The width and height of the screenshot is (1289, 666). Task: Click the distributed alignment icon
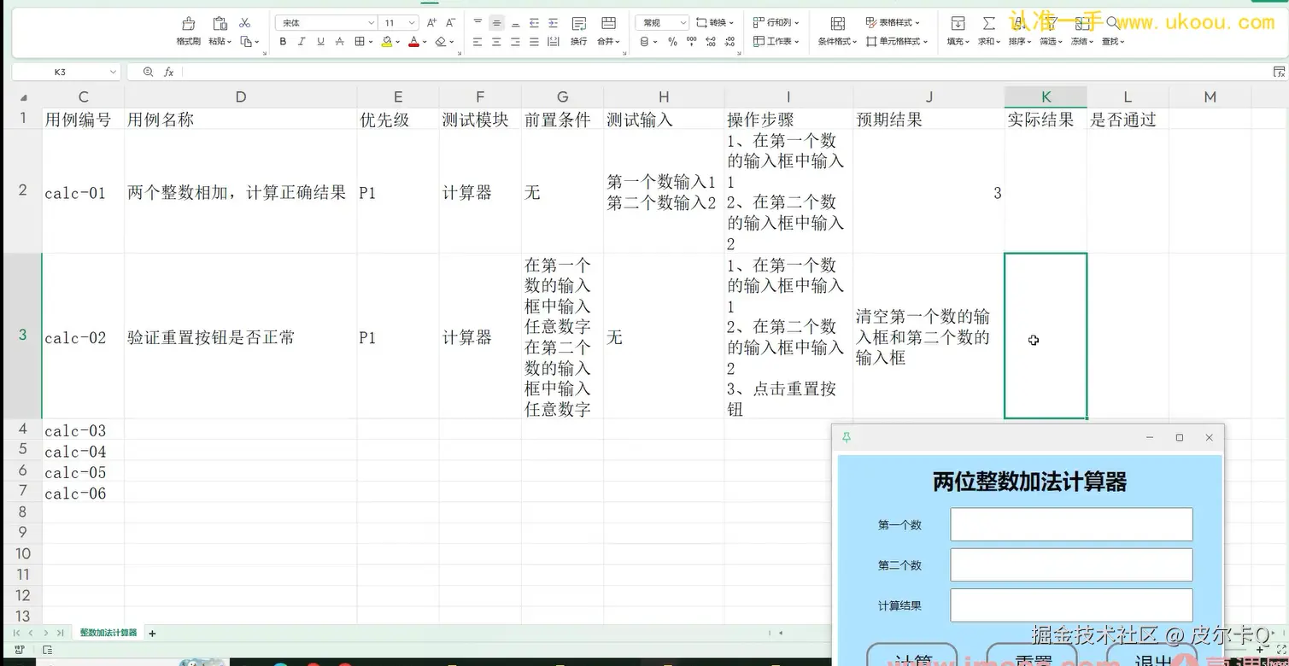[x=553, y=41]
